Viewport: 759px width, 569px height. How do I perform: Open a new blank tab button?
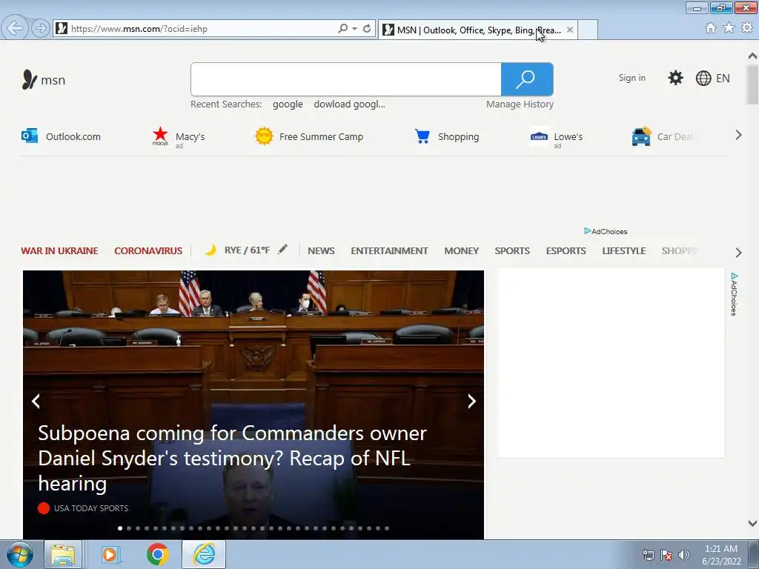[588, 30]
